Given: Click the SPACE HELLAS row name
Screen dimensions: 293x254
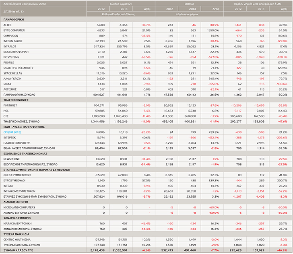Looking at the screenshot, I should point(13,73).
